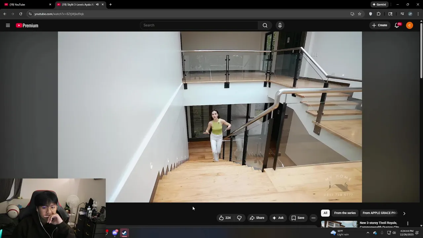Image resolution: width=423 pixels, height=238 pixels.
Task: Start voice search with the microphone
Action: (x=280, y=25)
